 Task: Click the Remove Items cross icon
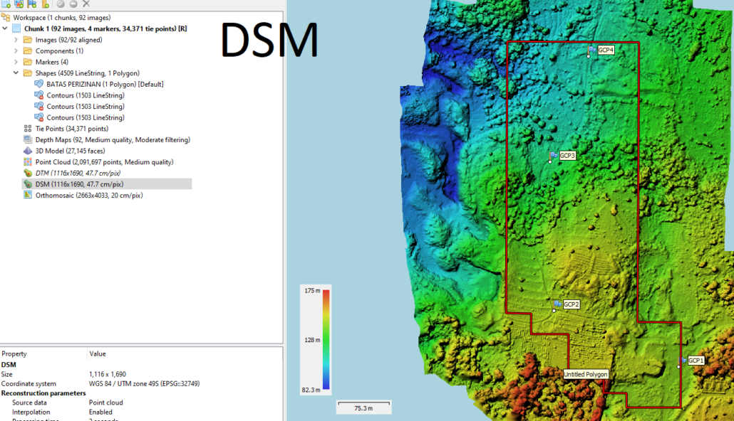pyautogui.click(x=84, y=4)
